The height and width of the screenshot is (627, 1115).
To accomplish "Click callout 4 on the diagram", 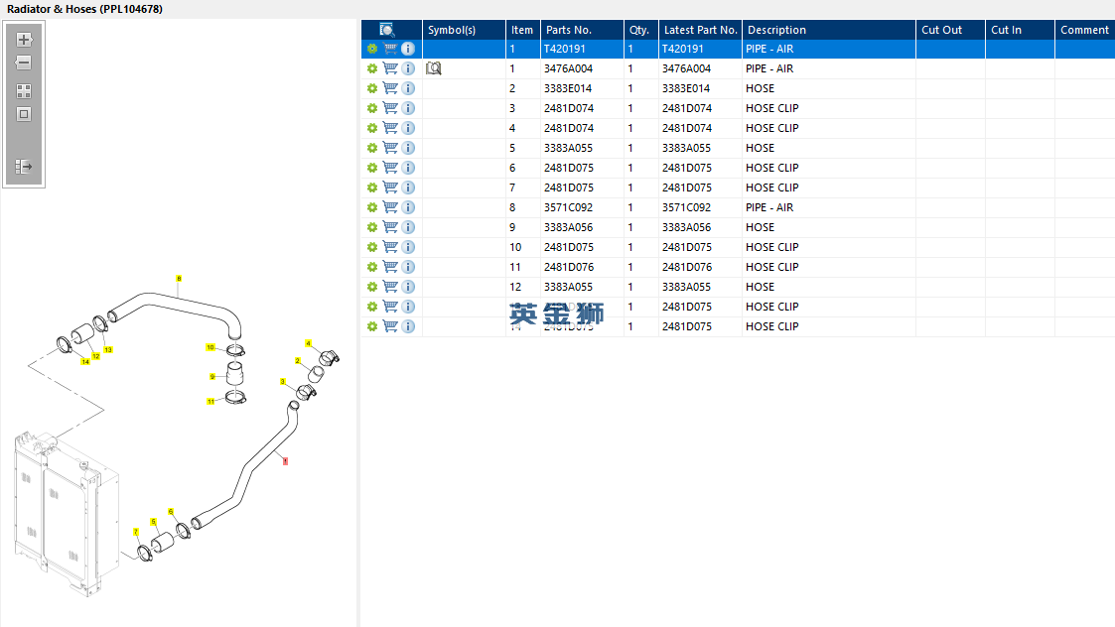I will pos(308,343).
